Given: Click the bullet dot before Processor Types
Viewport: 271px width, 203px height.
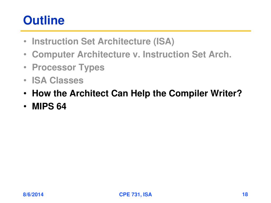Looking at the screenshot, I should pos(25,67).
